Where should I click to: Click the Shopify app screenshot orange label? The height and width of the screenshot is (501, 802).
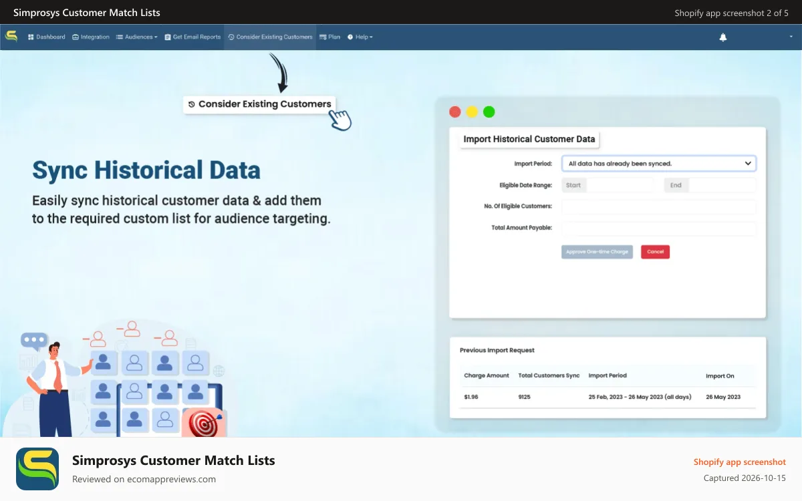[x=740, y=462]
